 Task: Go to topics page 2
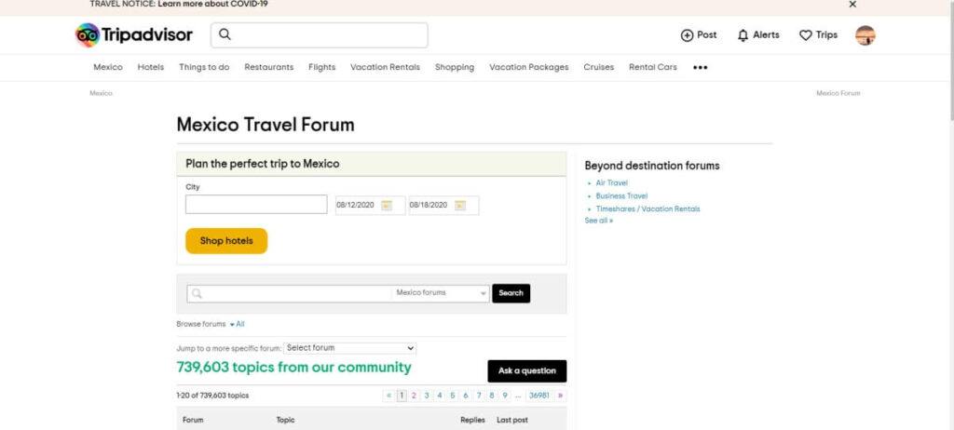click(x=414, y=396)
